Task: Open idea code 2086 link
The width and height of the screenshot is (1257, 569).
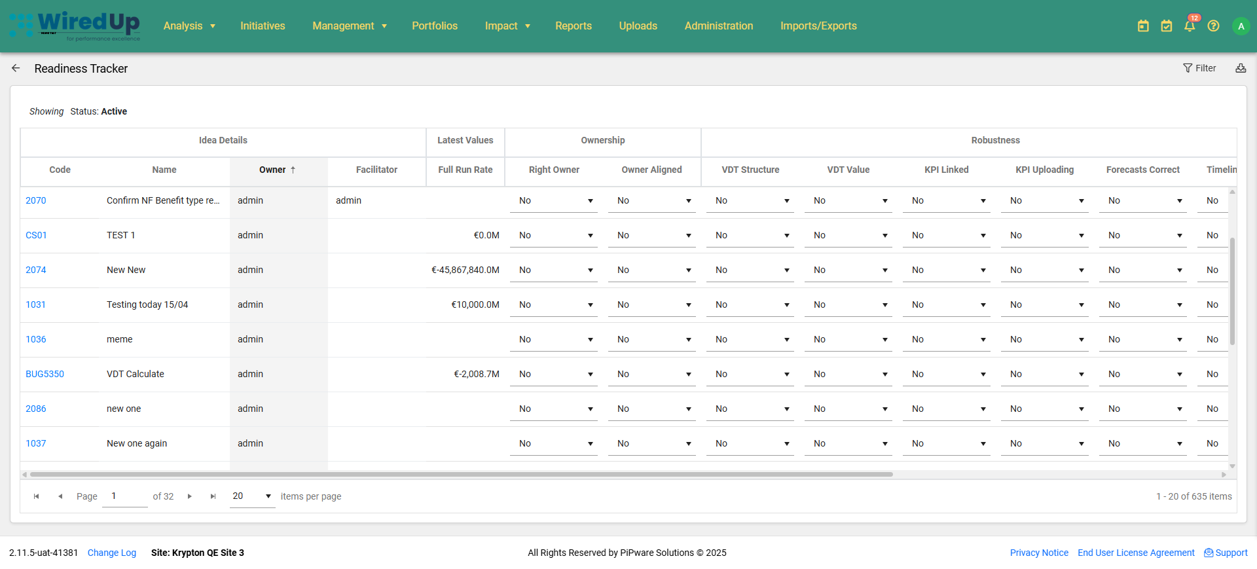Action: [36, 409]
